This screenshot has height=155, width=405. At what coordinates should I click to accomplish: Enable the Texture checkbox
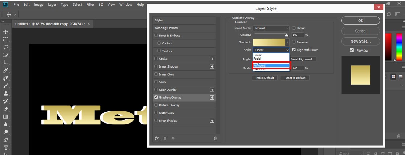point(159,51)
